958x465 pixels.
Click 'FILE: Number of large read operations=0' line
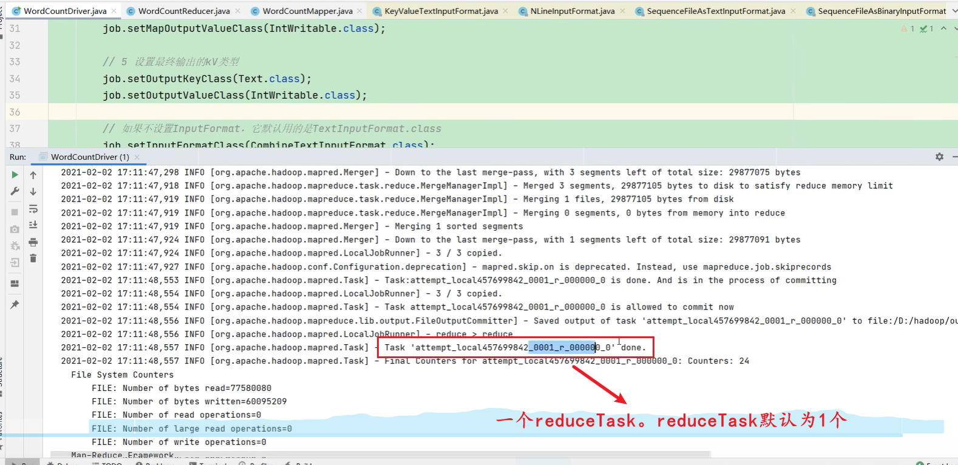pos(192,429)
